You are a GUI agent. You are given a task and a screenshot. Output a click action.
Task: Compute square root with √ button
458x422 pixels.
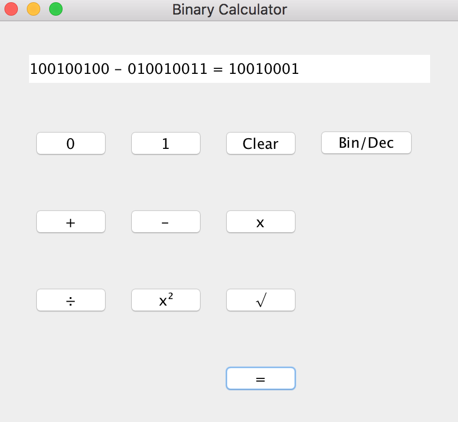pos(260,300)
